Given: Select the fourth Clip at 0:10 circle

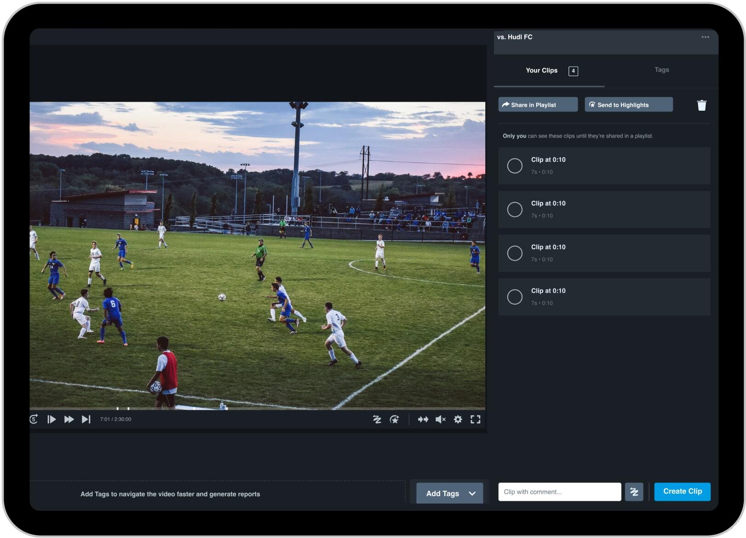Looking at the screenshot, I should coord(515,297).
